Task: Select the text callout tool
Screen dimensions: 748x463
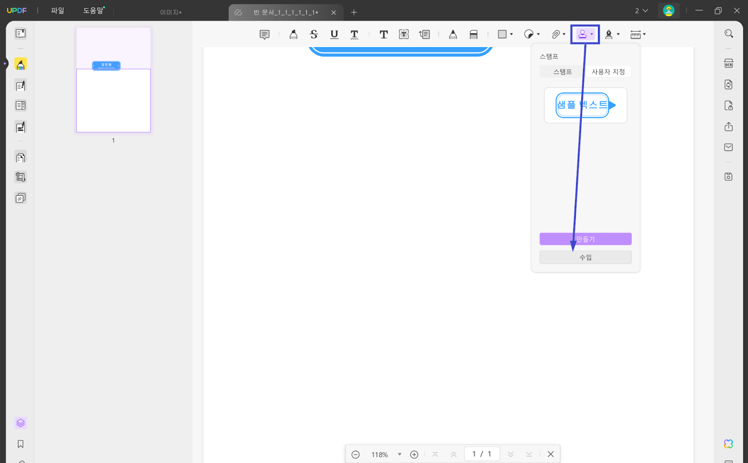Action: tap(424, 34)
